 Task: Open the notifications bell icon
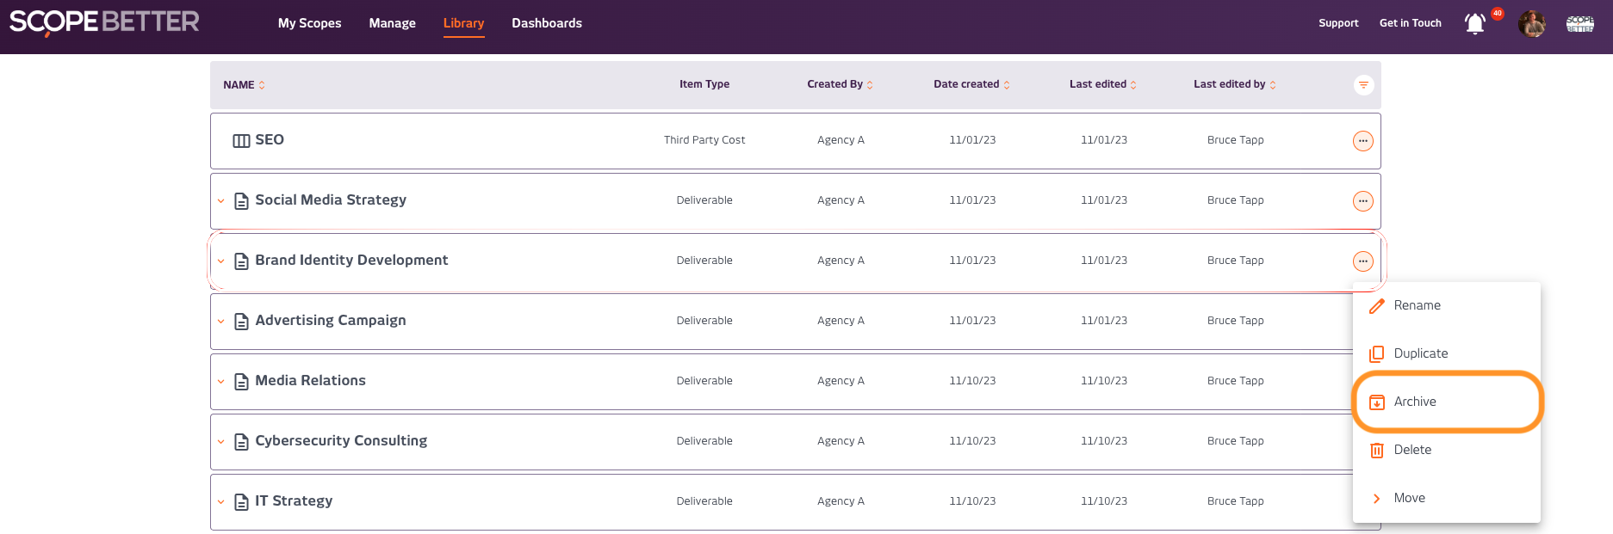1475,24
